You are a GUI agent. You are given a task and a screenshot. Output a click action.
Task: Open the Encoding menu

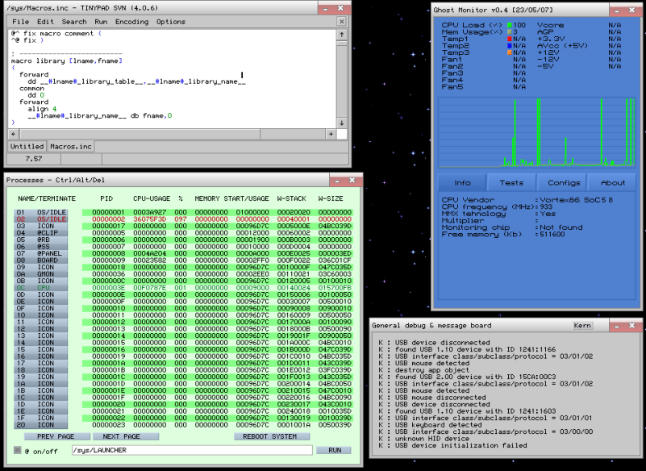[x=131, y=22]
